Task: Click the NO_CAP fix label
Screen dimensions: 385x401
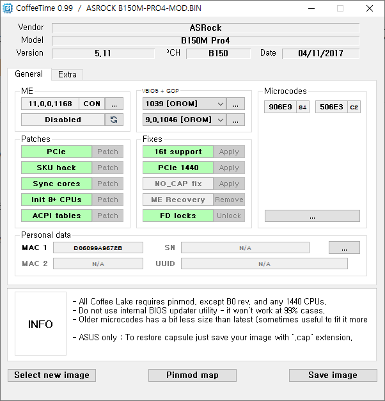Action: click(x=178, y=184)
